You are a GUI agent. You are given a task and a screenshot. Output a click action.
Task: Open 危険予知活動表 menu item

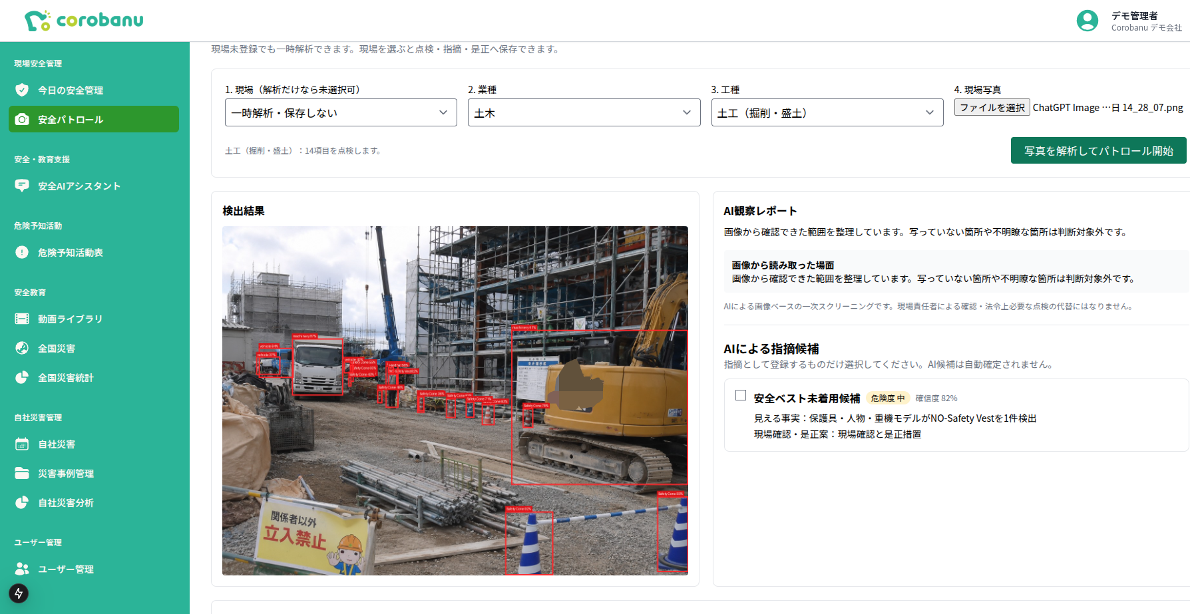[x=94, y=252]
